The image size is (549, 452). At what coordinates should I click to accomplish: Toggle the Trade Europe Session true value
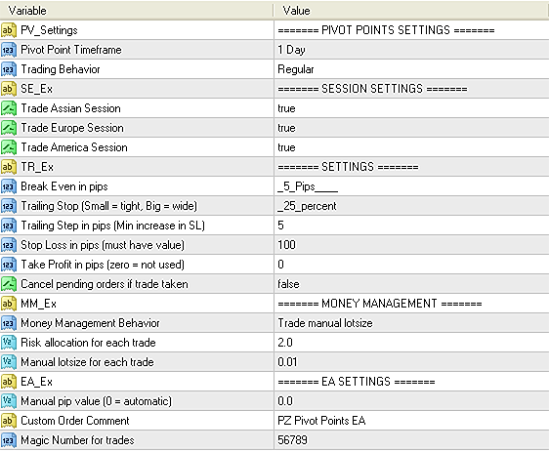411,128
